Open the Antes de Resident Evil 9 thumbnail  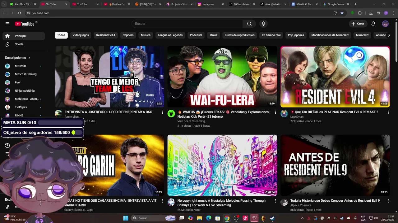click(x=335, y=165)
